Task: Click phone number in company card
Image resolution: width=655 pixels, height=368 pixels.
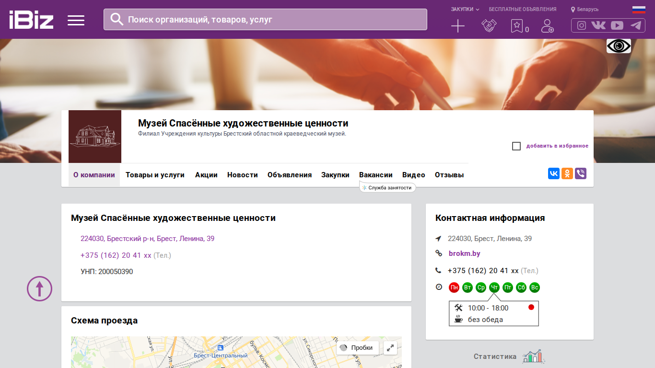Action: [116, 255]
